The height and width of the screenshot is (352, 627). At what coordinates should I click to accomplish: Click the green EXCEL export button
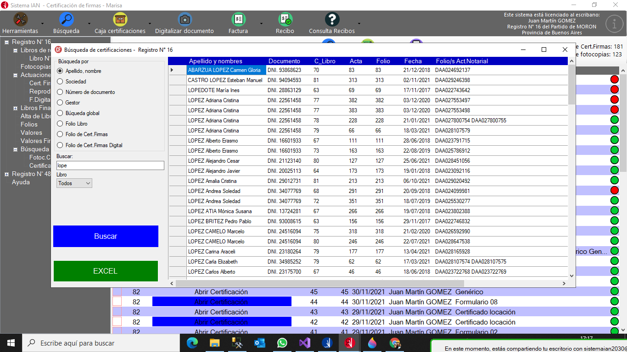106,271
